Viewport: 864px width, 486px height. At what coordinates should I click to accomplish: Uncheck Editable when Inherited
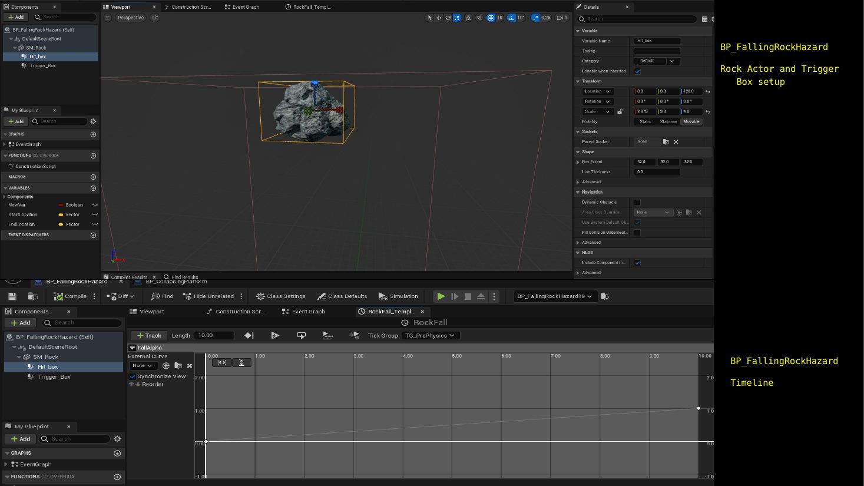click(637, 71)
